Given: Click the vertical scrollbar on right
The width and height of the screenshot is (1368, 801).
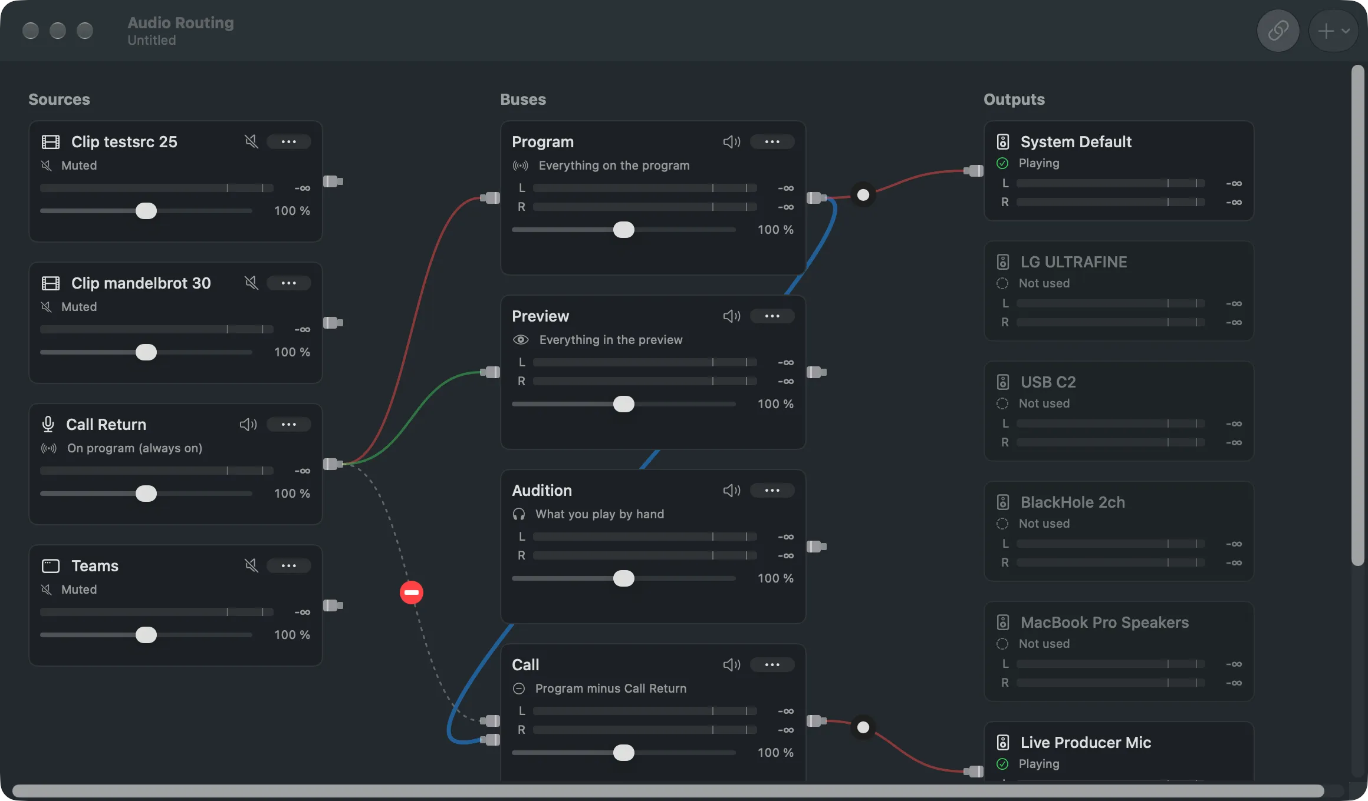Looking at the screenshot, I should click(x=1358, y=315).
